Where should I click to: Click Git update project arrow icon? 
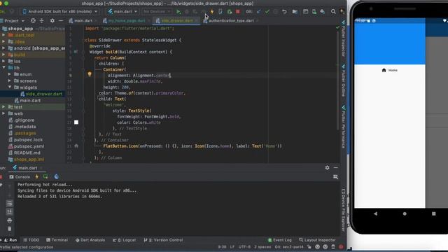tap(259, 12)
